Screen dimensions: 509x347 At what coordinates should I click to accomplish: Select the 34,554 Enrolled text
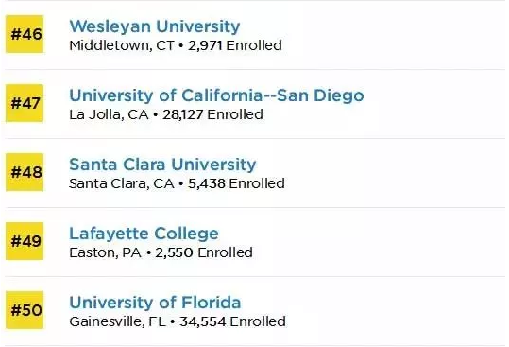[x=232, y=321]
